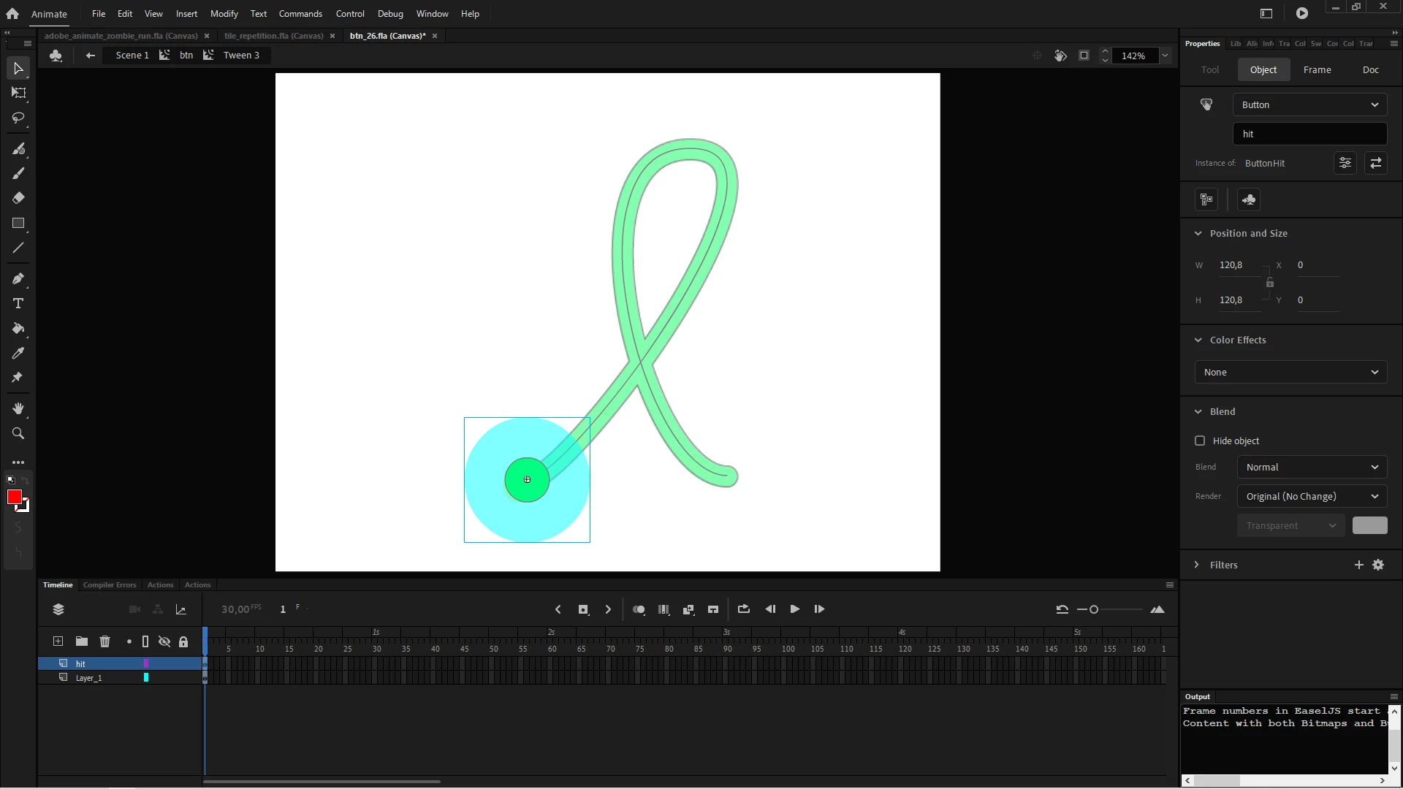
Task: Select the Free Transform tool
Action: 18,93
